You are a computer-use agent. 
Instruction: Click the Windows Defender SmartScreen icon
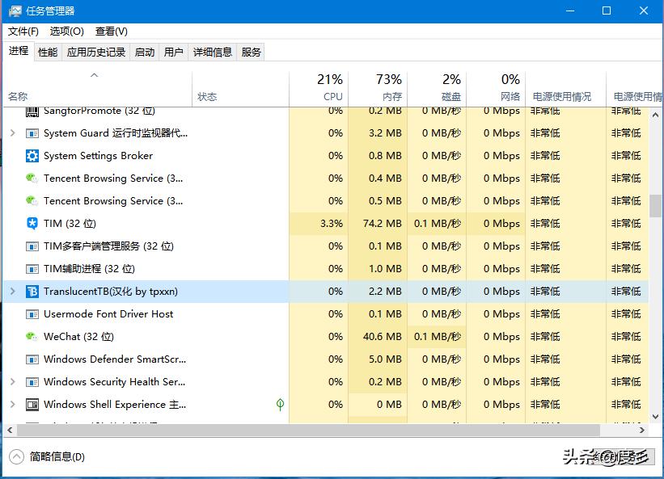click(32, 359)
